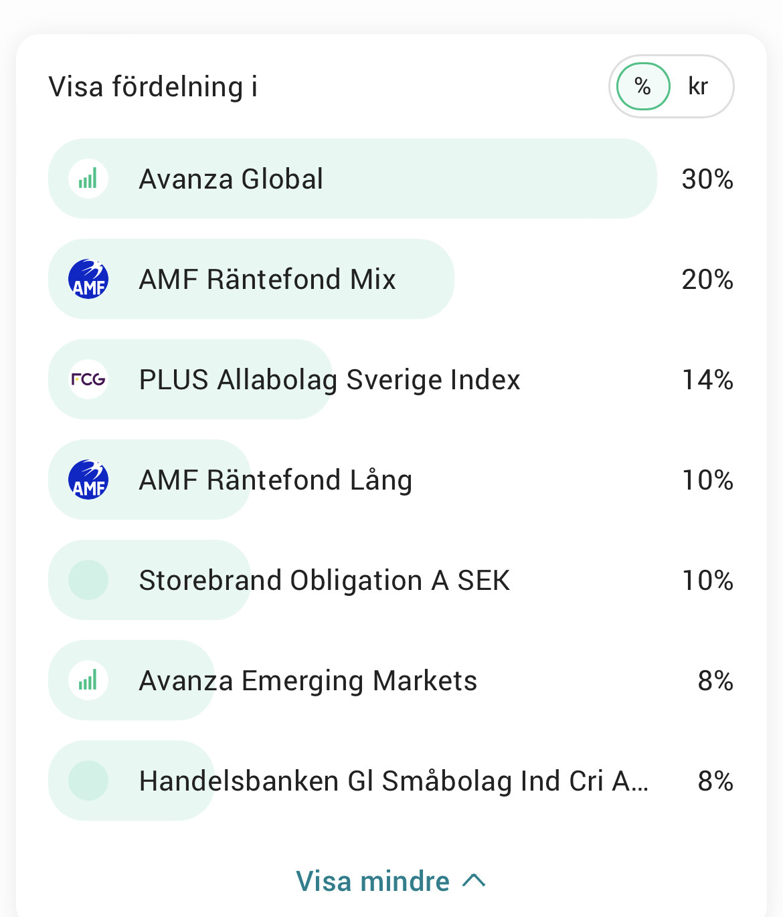This screenshot has width=783, height=917.
Task: Click the Avanza Emerging Markets icon
Action: click(88, 680)
